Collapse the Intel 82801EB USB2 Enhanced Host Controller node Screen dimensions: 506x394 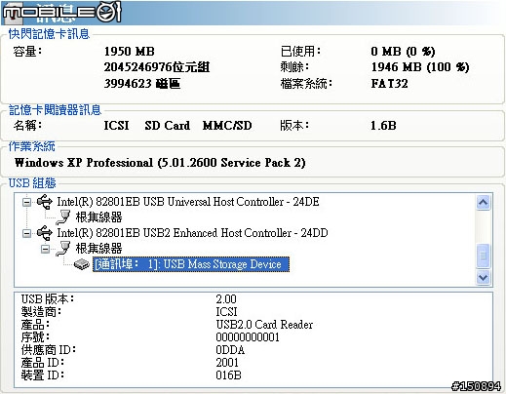(x=27, y=233)
